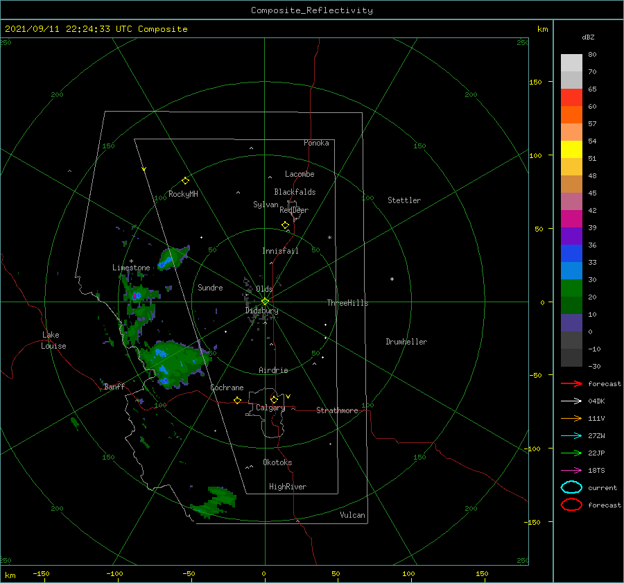Click magenta-core radar echo south of Limestone
The width and height of the screenshot is (624, 583).
pos(140,295)
